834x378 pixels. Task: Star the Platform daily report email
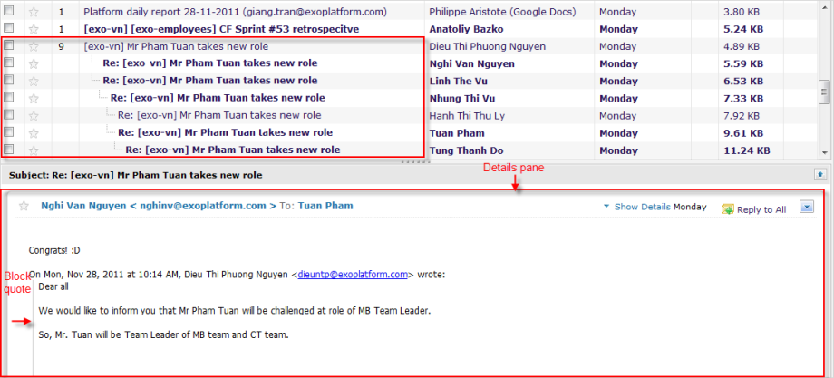[34, 11]
